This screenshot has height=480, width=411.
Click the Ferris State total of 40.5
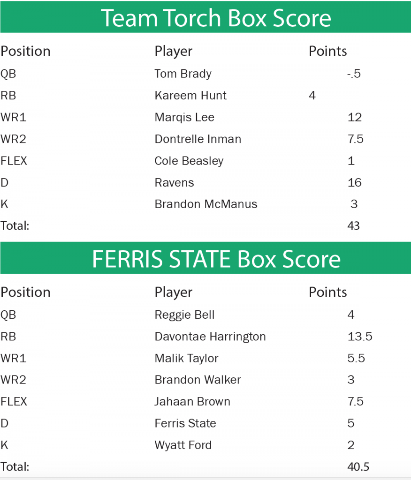pos(358,467)
